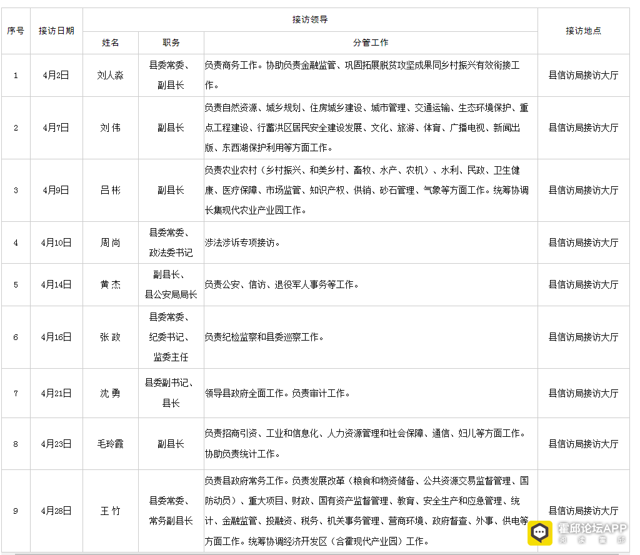Select the 接访领导 column header
This screenshot has height=555, width=640.
(310, 19)
